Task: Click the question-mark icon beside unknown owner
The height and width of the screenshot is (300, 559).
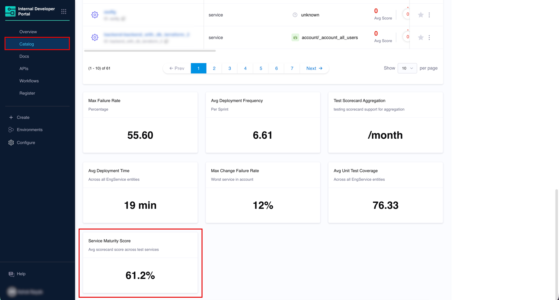Action: (x=295, y=15)
